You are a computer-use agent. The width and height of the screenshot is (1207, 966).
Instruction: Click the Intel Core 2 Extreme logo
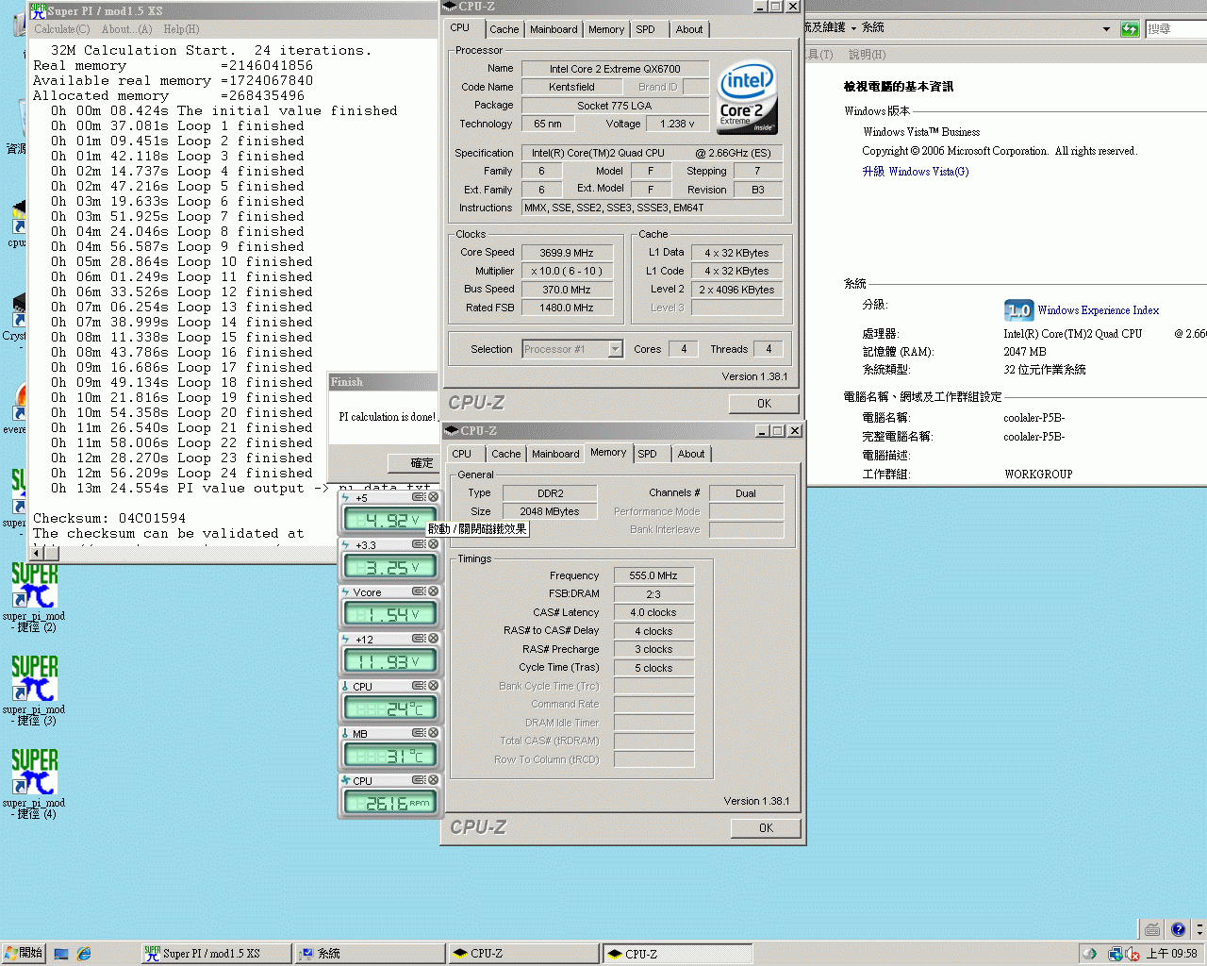pos(747,98)
